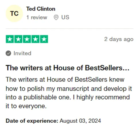Click the first green star

click(x=10, y=39)
